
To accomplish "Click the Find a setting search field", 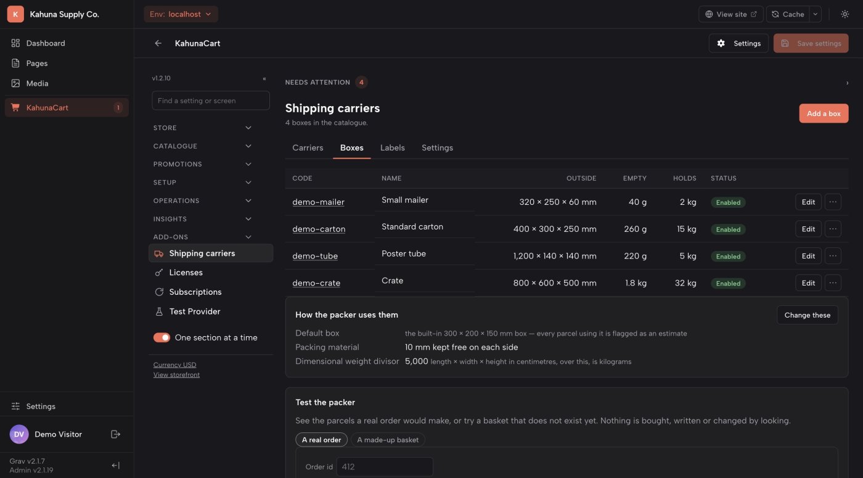I will point(211,101).
